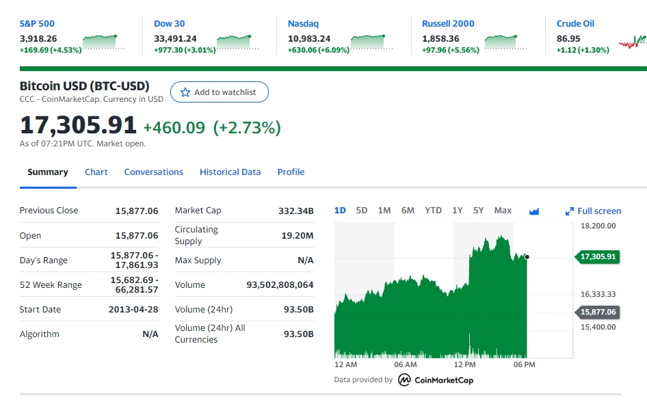Click the chart type area icon
The width and height of the screenshot is (647, 400).
point(534,211)
